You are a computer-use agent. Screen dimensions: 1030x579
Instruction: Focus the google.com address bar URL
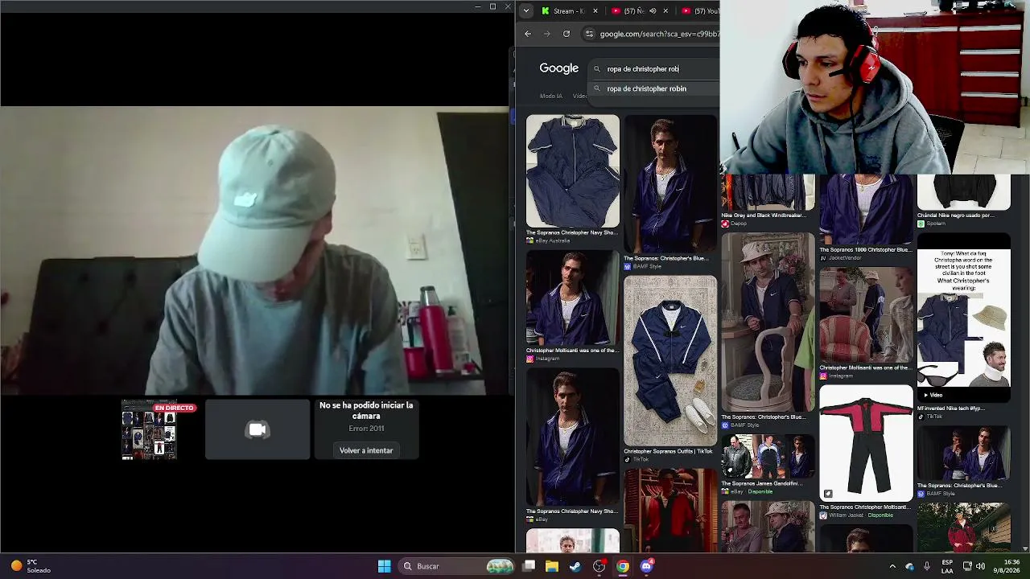(659, 34)
